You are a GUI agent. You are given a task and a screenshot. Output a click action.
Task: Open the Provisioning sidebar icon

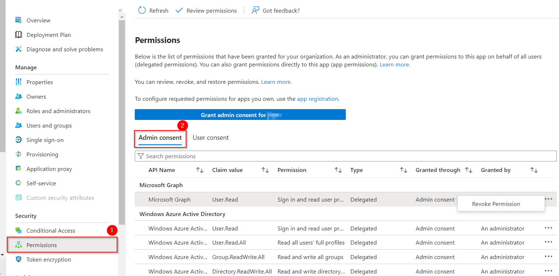tap(18, 154)
